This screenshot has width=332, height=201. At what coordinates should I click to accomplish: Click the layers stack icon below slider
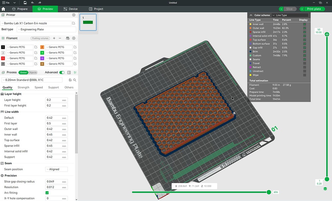click(325, 189)
